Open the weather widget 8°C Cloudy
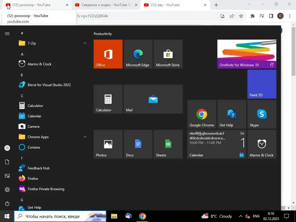This screenshot has width=296, height=222. [x=217, y=216]
